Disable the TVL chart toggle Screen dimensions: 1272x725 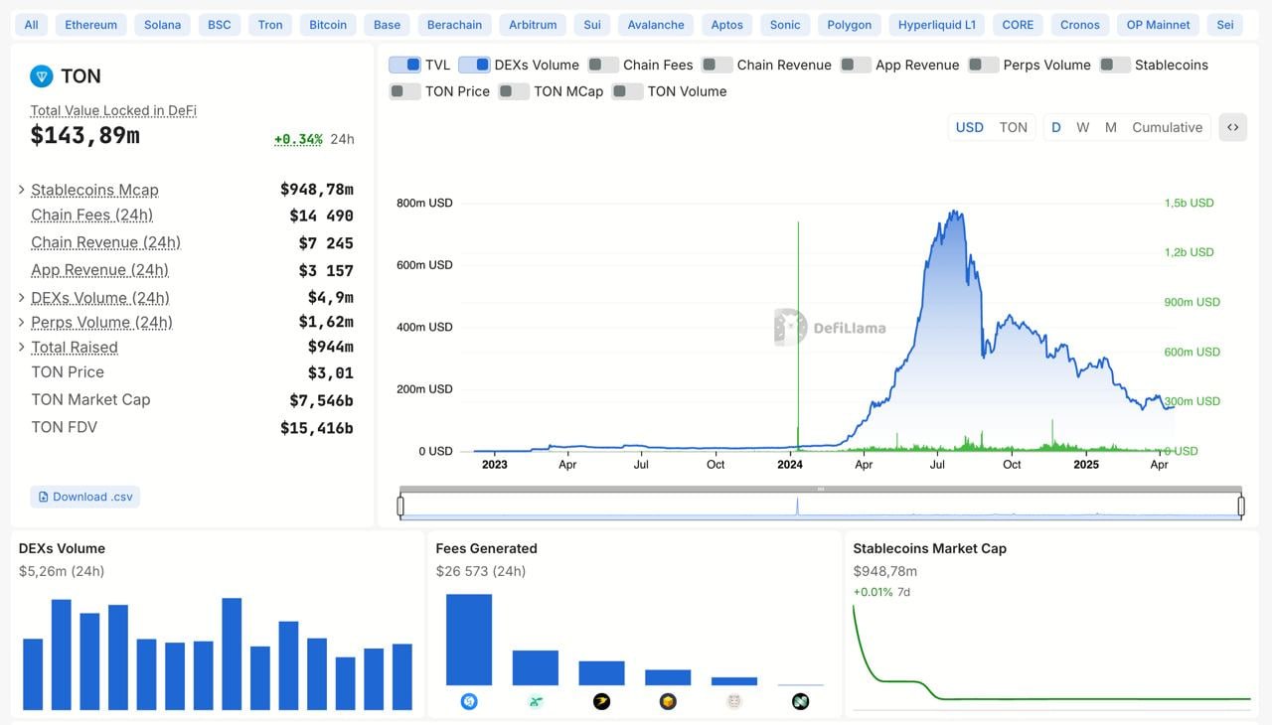[x=404, y=65]
